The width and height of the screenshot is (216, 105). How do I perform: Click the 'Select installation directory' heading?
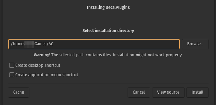108,31
